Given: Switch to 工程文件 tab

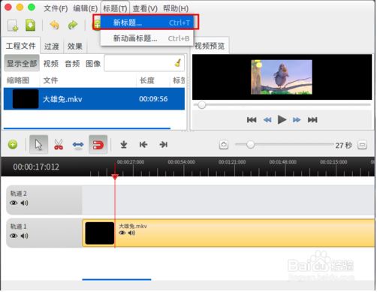Looking at the screenshot, I should pos(21,46).
